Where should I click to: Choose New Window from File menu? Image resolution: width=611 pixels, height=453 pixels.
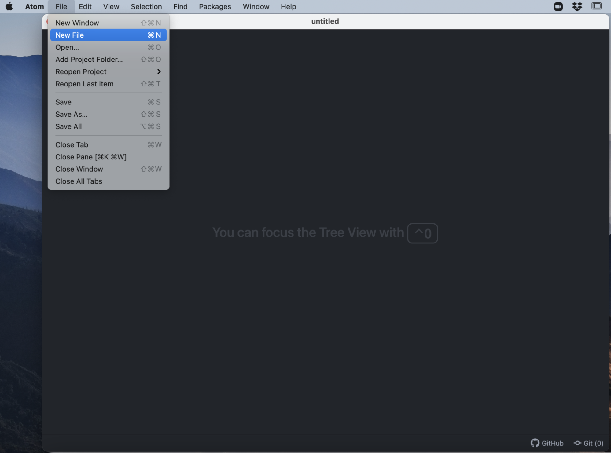point(108,23)
